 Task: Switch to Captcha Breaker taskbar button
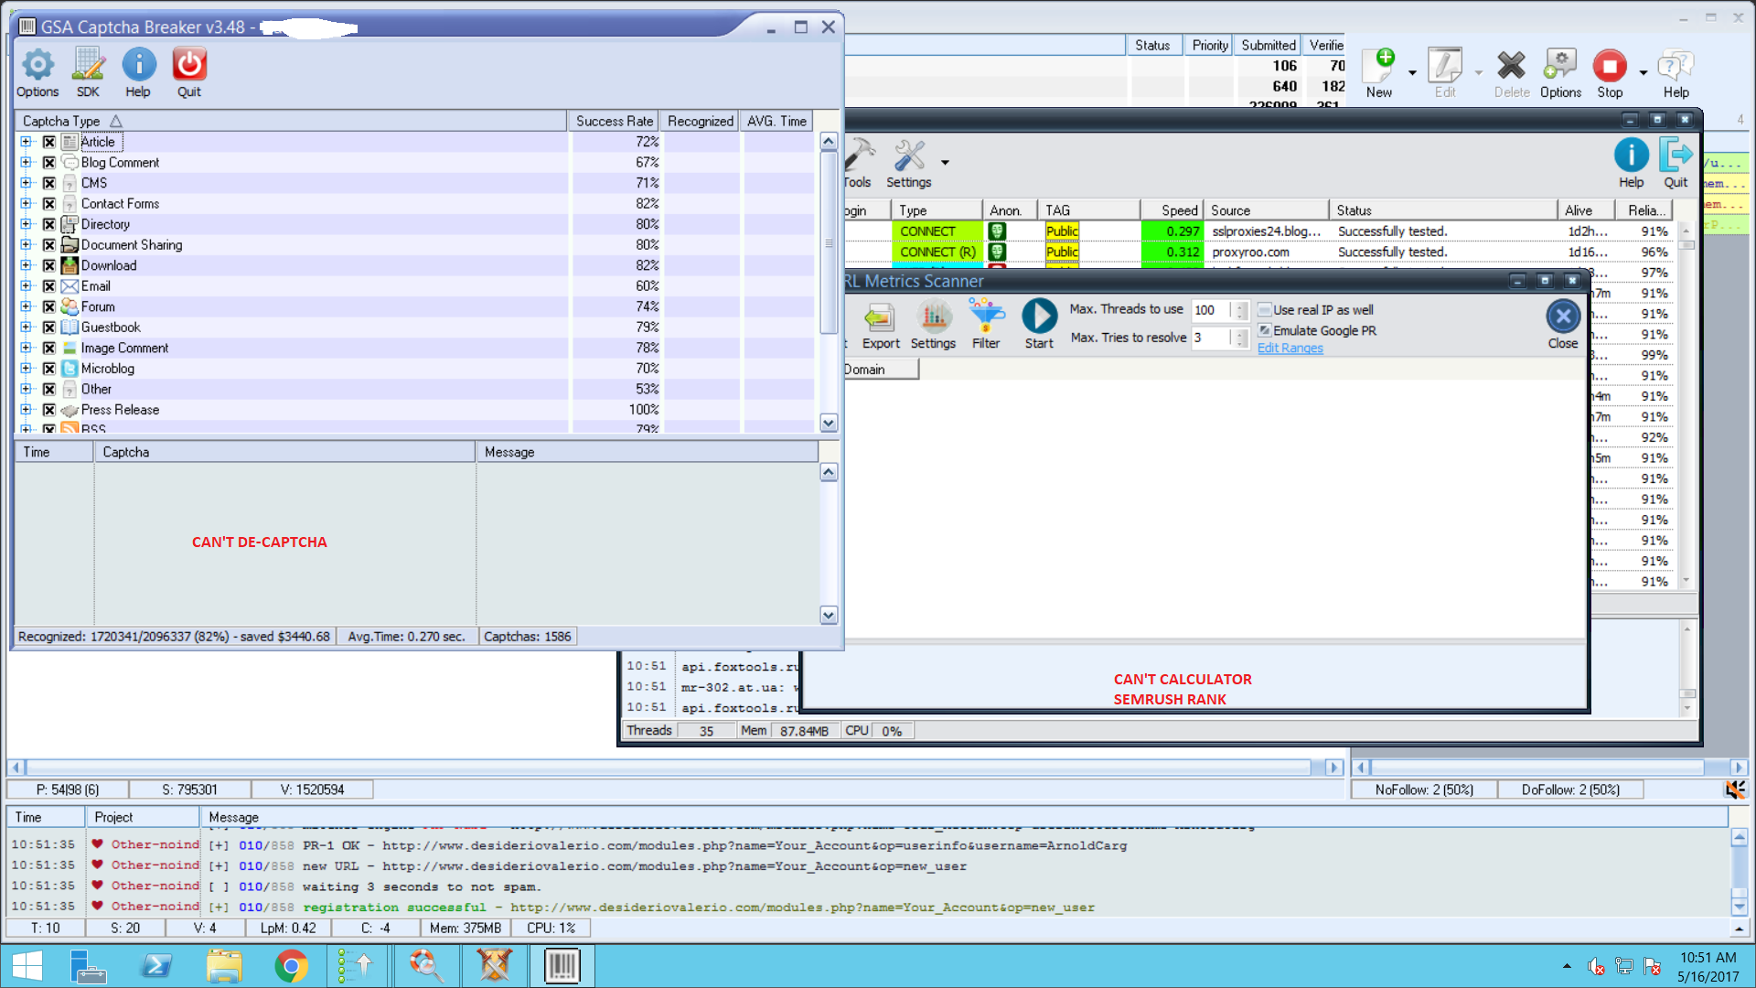[x=562, y=966]
